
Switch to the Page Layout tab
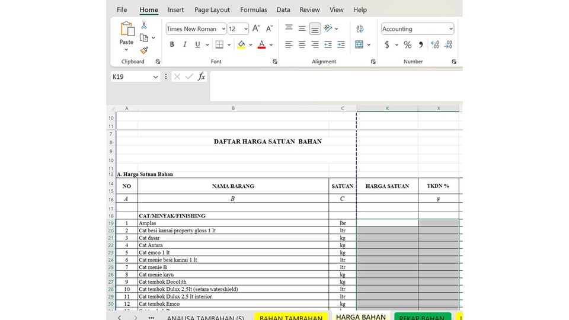212,10
